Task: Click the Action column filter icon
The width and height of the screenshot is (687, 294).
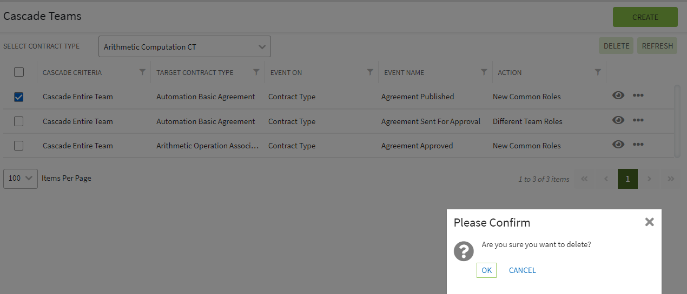Action: click(598, 72)
